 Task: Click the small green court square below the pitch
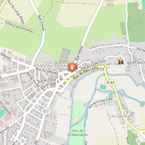point(110,96)
